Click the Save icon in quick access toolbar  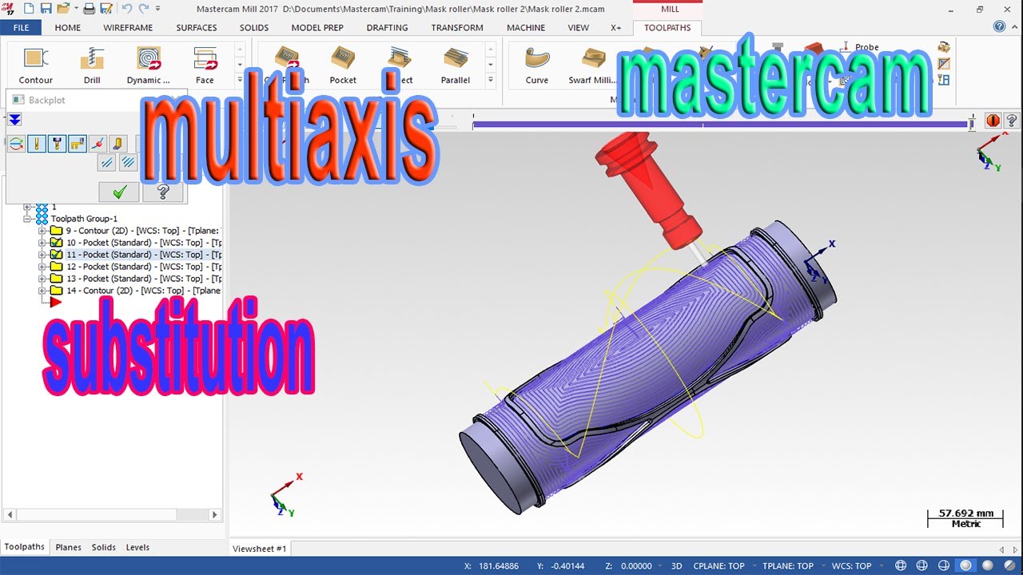point(46,9)
